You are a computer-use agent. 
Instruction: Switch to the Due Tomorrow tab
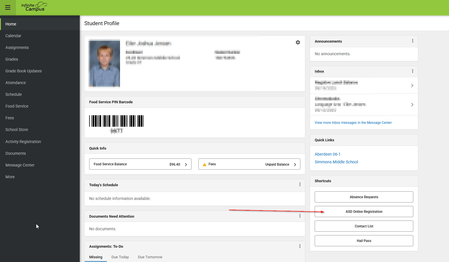pyautogui.click(x=150, y=257)
